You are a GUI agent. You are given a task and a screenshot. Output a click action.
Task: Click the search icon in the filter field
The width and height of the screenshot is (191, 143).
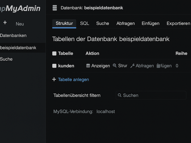(120, 95)
